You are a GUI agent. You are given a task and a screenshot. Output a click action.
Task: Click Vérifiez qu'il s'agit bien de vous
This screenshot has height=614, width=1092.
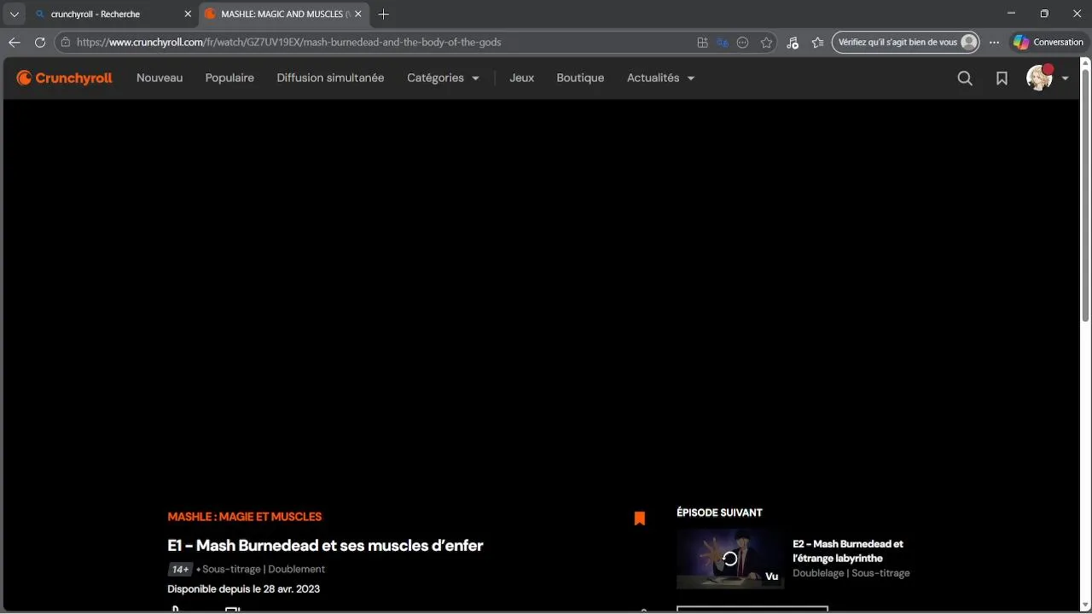(x=906, y=42)
